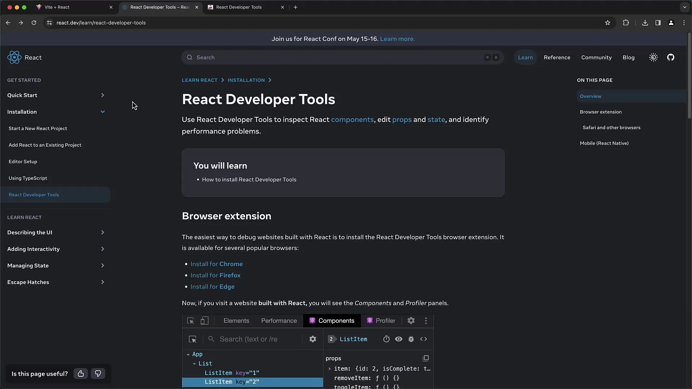Click the view source code icon for ListItem
The width and height of the screenshot is (692, 389).
tap(423, 339)
